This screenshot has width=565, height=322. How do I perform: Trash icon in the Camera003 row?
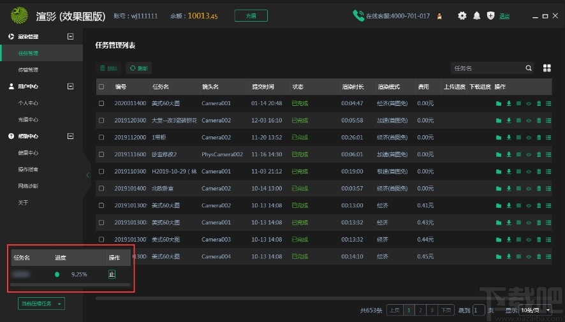(x=539, y=240)
